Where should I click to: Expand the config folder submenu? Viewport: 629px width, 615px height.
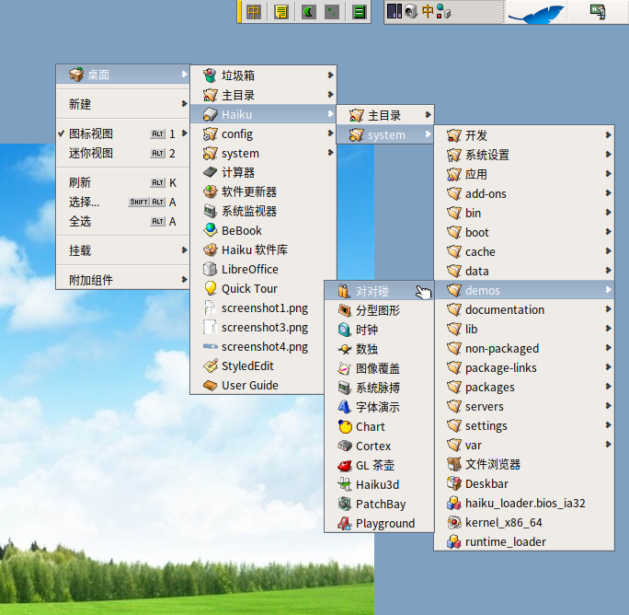click(263, 133)
